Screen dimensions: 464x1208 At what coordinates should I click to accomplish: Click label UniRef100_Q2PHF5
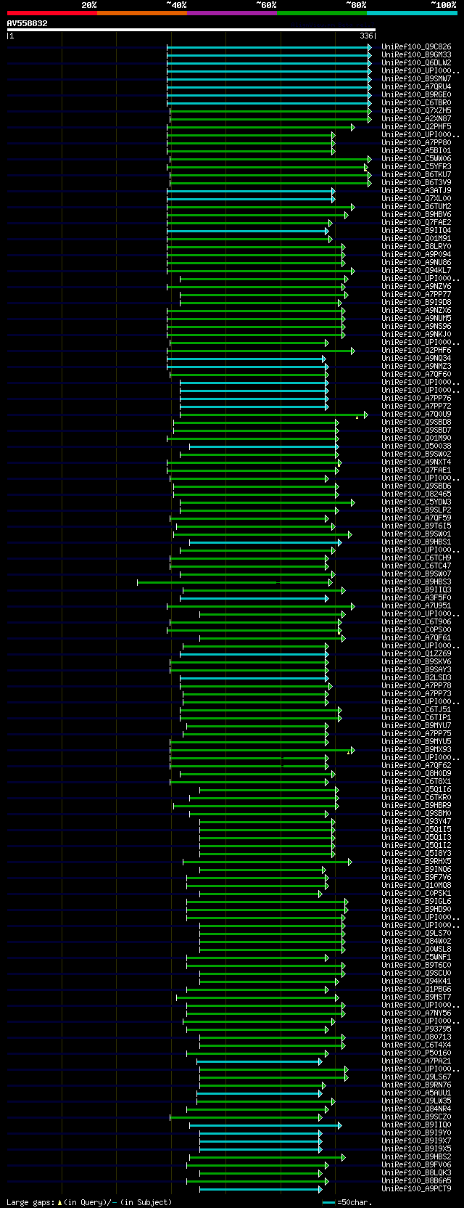pyautogui.click(x=416, y=127)
